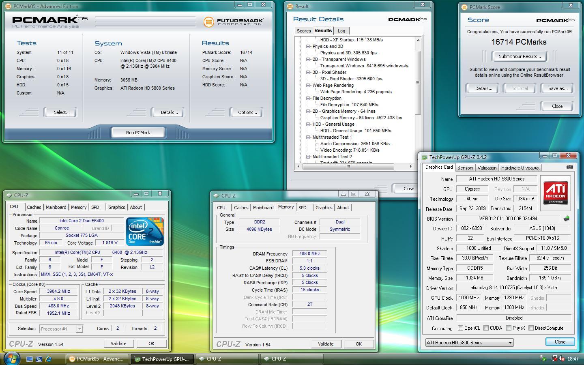Click the Memory CPU-Z window title icon
The image size is (584, 365).
click(216, 196)
